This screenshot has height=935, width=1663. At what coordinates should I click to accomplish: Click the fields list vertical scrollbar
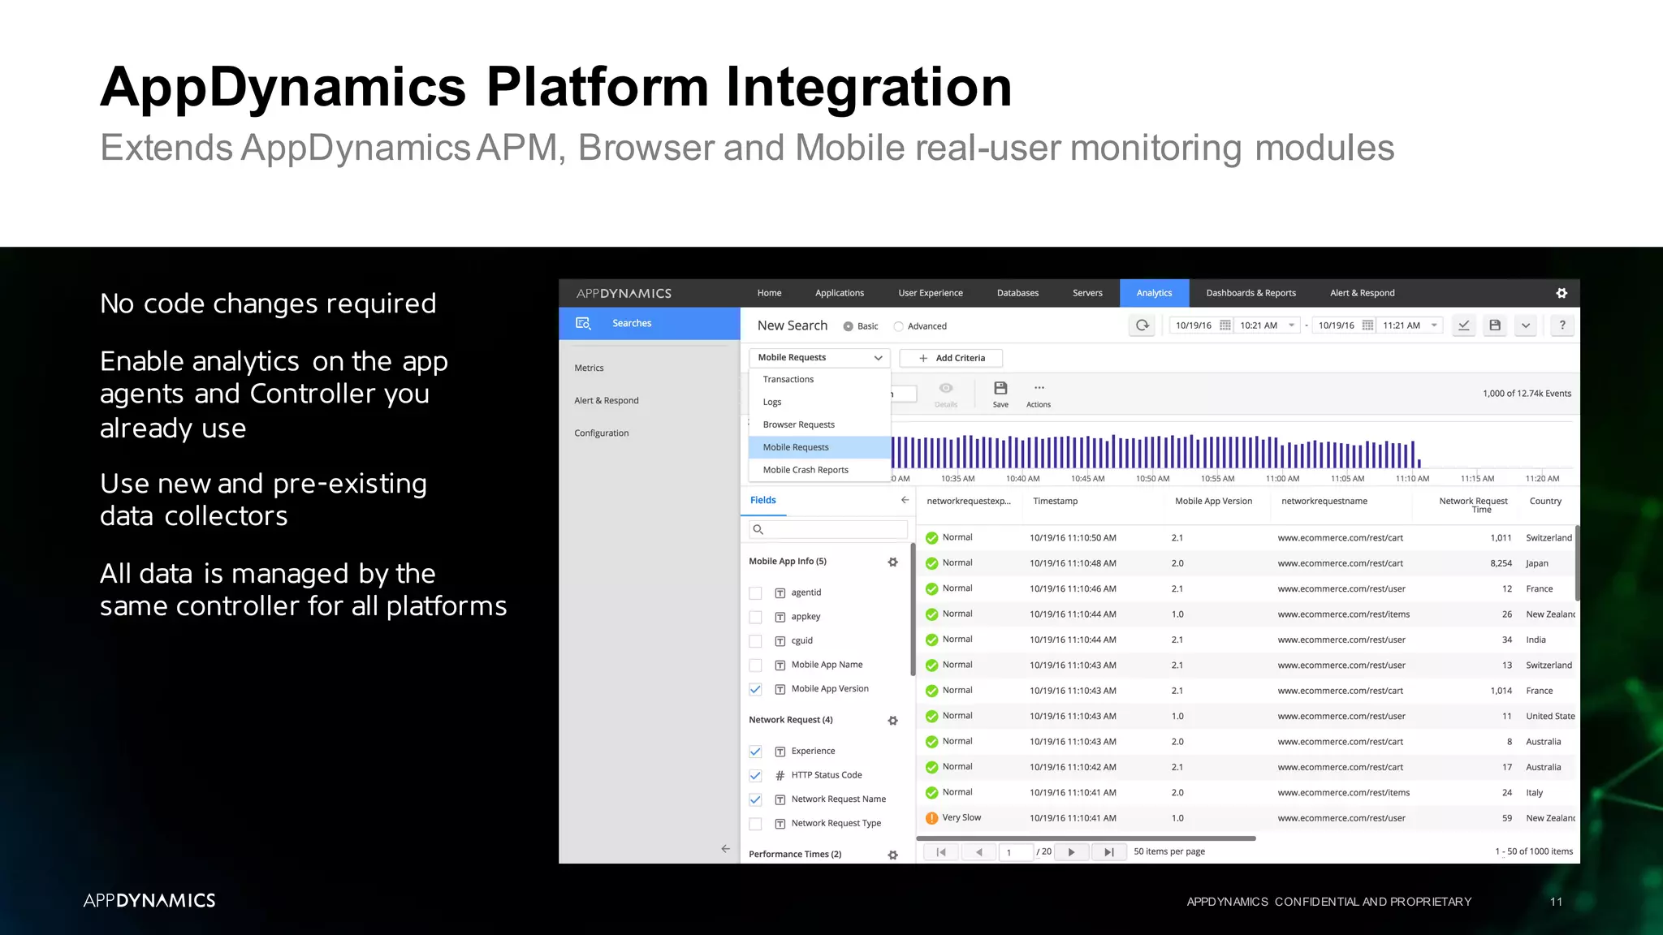913,609
